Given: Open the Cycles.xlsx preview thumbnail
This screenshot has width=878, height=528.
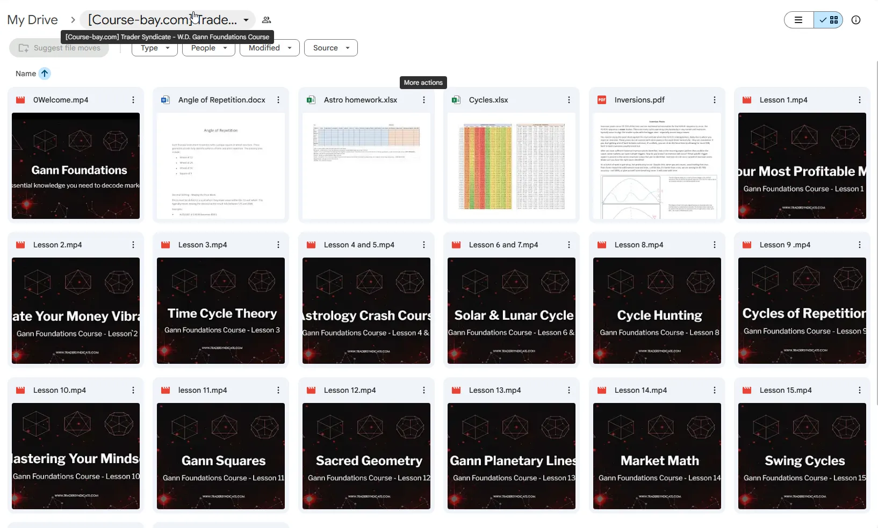Looking at the screenshot, I should 512,166.
